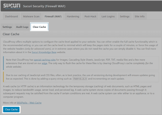
Task: Click the edge hyperlink
Action: pyautogui.click(x=45, y=63)
